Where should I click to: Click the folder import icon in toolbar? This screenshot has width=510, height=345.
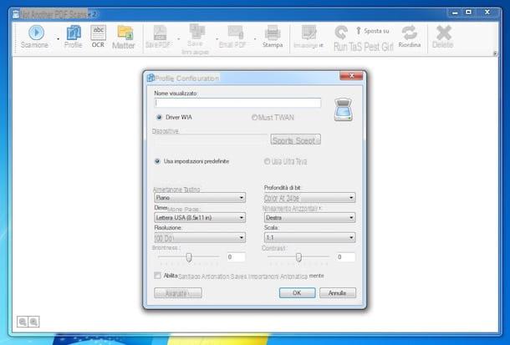pos(125,33)
